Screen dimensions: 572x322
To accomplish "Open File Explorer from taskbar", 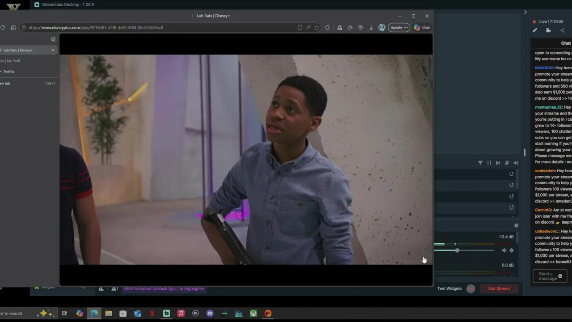I will [x=109, y=314].
